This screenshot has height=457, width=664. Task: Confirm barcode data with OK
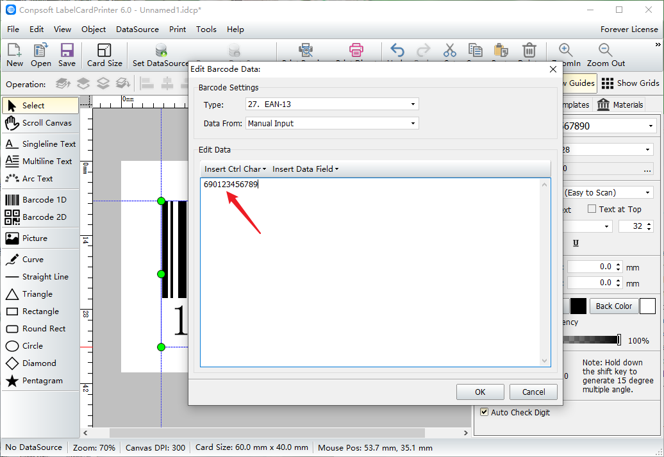(480, 392)
